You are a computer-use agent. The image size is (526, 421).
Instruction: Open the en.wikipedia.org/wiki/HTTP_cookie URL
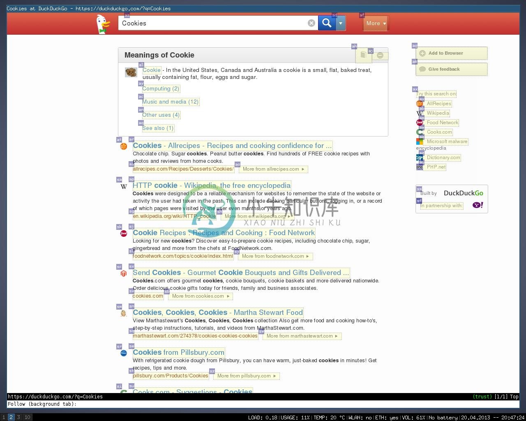point(174,216)
